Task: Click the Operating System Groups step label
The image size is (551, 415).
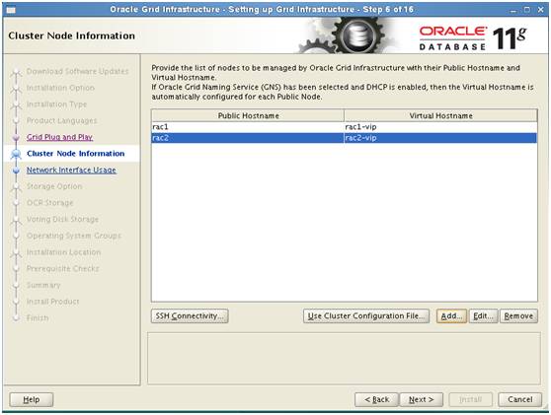Action: click(74, 236)
